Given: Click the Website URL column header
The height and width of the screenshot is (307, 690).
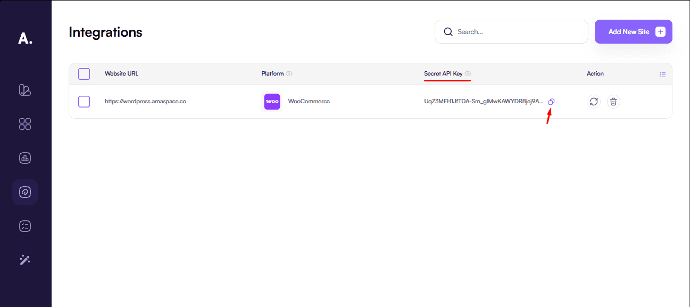Looking at the screenshot, I should pyautogui.click(x=121, y=74).
